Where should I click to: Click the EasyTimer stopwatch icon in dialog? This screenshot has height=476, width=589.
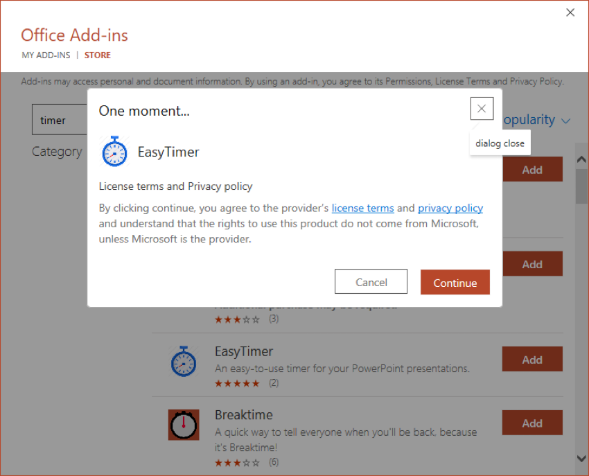coord(114,151)
